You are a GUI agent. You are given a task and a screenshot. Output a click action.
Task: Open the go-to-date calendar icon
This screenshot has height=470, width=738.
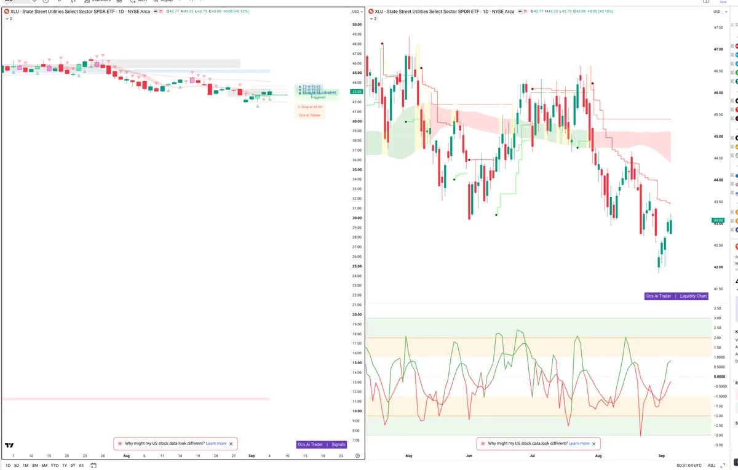pos(93,466)
